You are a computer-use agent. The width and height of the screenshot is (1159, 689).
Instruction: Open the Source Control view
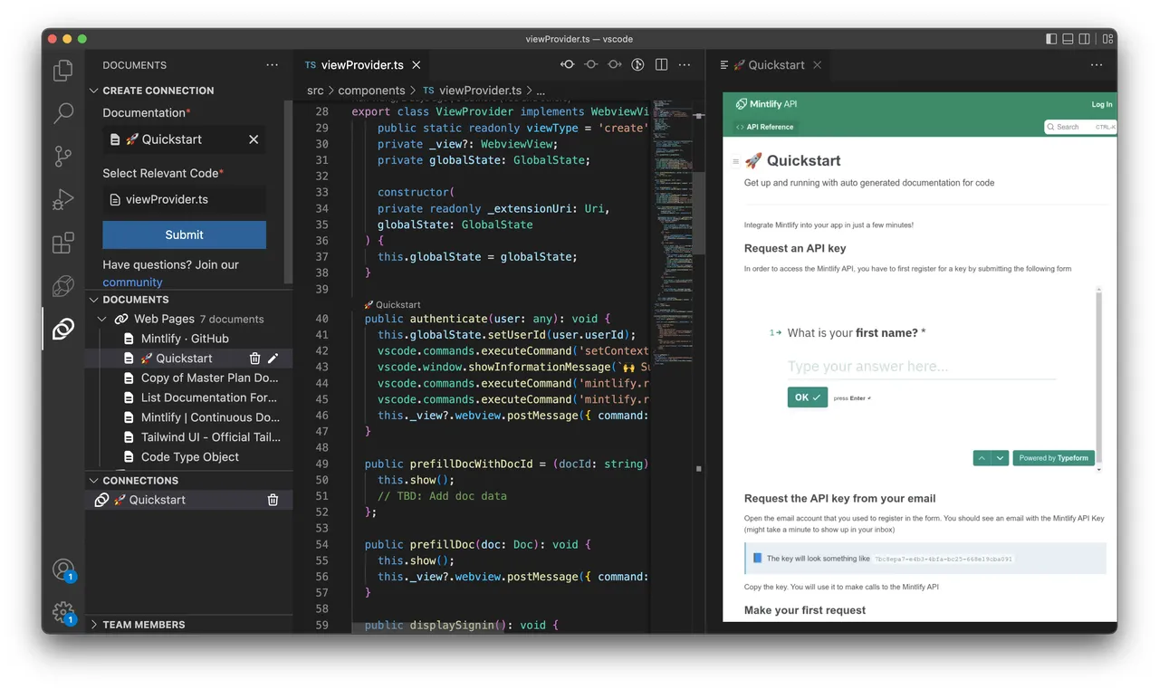(x=63, y=156)
